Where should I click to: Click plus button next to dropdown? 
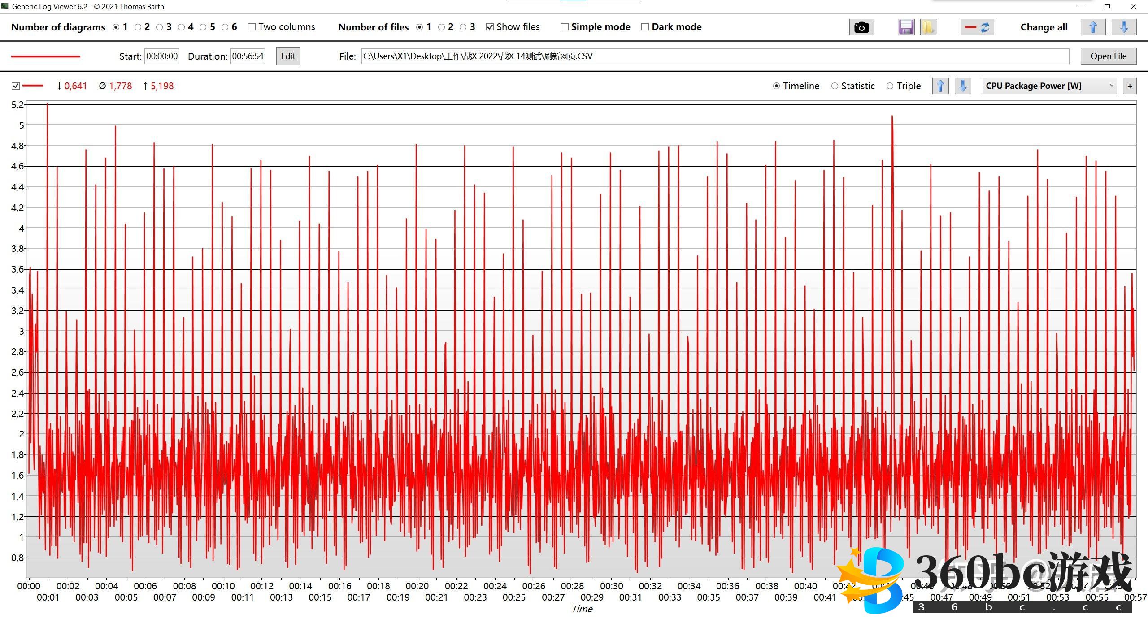click(x=1130, y=86)
